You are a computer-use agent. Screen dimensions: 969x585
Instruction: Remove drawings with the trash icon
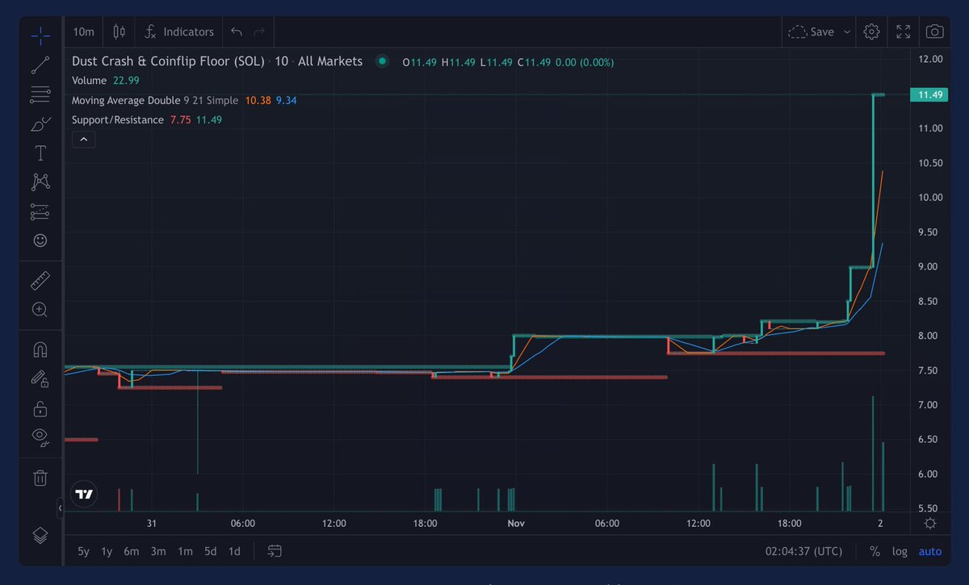coord(40,478)
